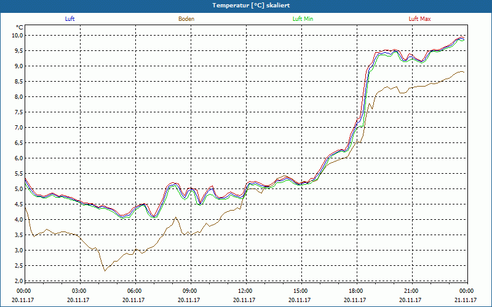Click the '20.11.17' date under 18:00

355,300
